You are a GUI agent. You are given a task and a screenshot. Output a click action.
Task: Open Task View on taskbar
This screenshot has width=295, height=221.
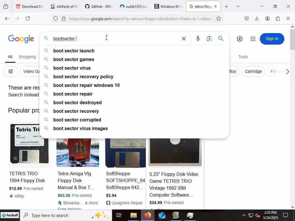tap(119, 215)
